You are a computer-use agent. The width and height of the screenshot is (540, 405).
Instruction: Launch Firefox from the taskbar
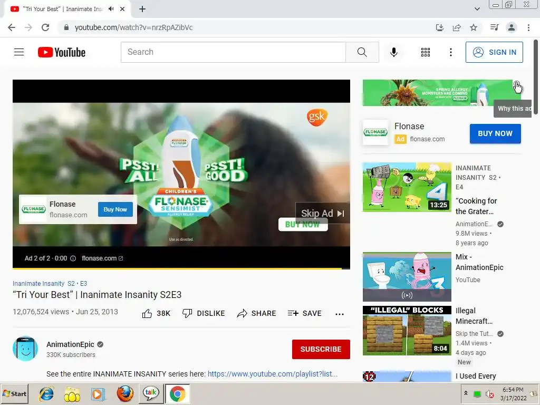click(x=125, y=394)
